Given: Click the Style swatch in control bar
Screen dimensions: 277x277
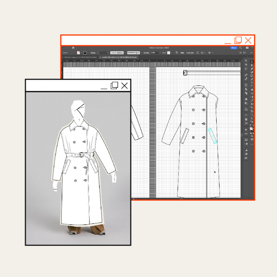Looking at the screenshot, I should coord(169,53).
